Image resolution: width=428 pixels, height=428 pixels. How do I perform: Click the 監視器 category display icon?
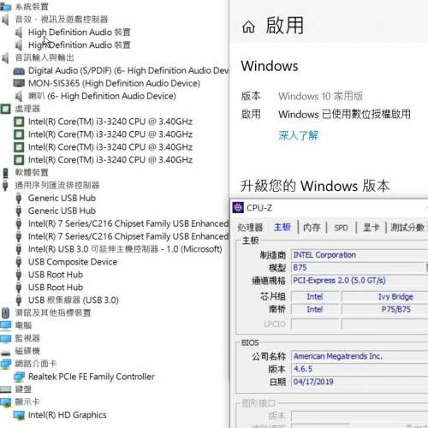[5, 338]
